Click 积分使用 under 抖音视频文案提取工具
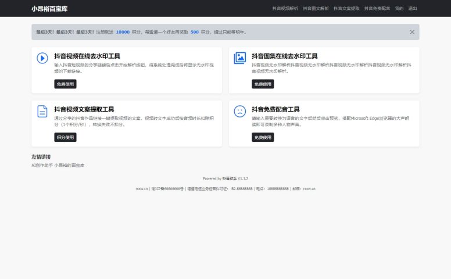 pyautogui.click(x=65, y=137)
